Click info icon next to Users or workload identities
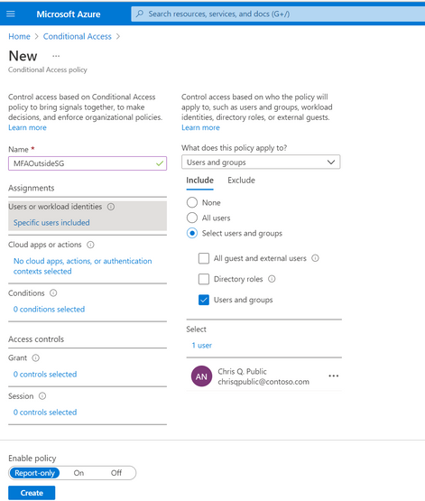Viewport: 425px width, 501px height. (x=111, y=207)
